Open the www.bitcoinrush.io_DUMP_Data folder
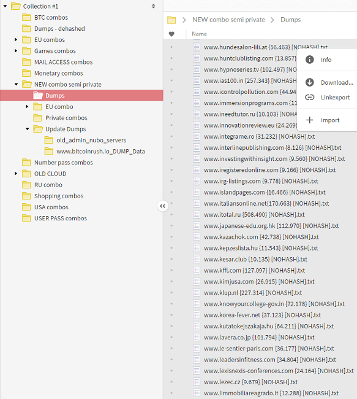357x399 pixels. [x=100, y=152]
